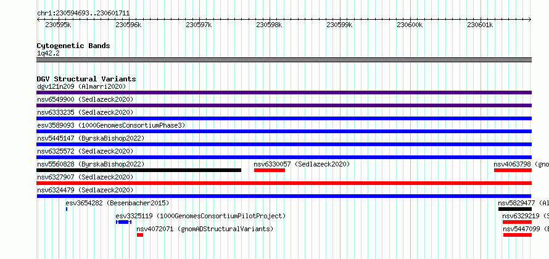Click the nsv6327907 (Sedlazeck2020) label
Screen dimensions: 549x259
click(85, 177)
